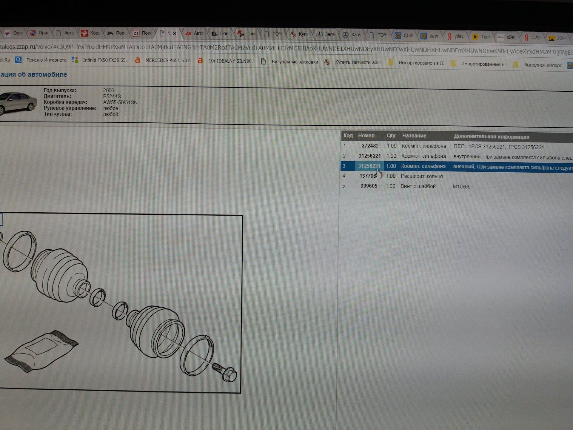Open the zz 'Поис' tab
Screen dimensions: 573x430
(x=143, y=33)
